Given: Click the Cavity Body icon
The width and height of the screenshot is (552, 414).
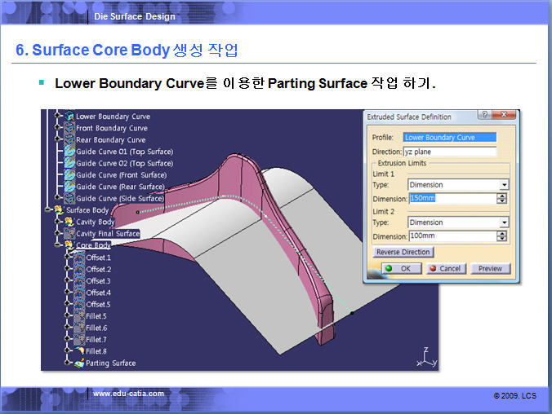Looking at the screenshot, I should coord(69,222).
